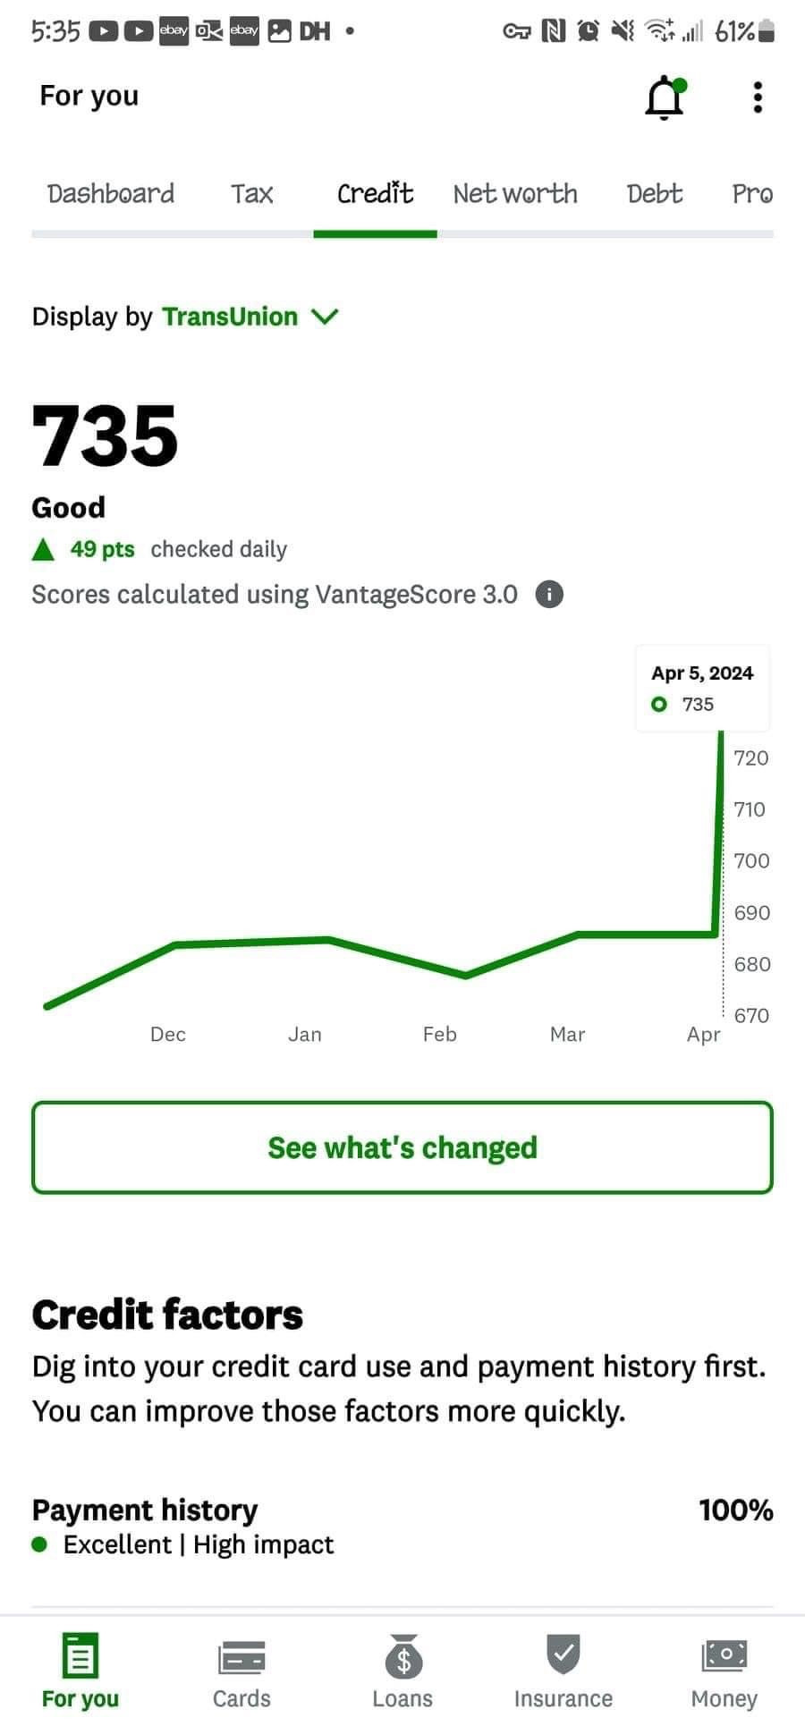Tap the battery percentage in status bar
The height and width of the screenshot is (1726, 805).
tap(734, 32)
